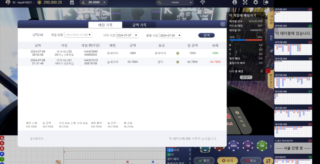
Task: Switch to the 베팅 기록 tab
Action: pyautogui.click(x=105, y=25)
